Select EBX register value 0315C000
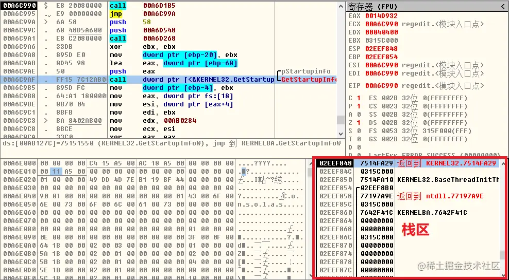Screen dimensions: 509x280 click(x=381, y=41)
